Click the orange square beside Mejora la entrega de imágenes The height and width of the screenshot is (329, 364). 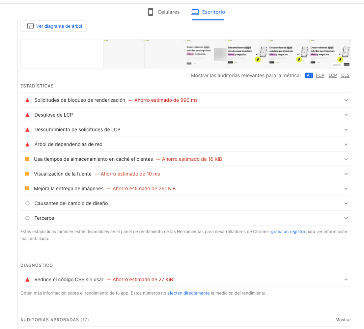coord(27,189)
